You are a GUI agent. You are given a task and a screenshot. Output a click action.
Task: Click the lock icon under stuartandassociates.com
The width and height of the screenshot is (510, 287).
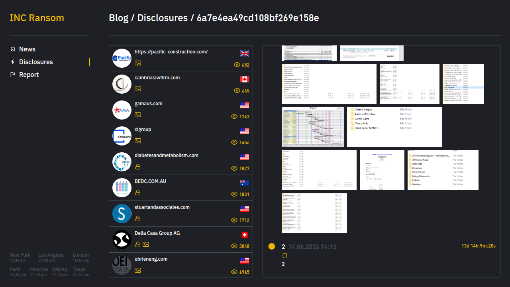pyautogui.click(x=138, y=218)
